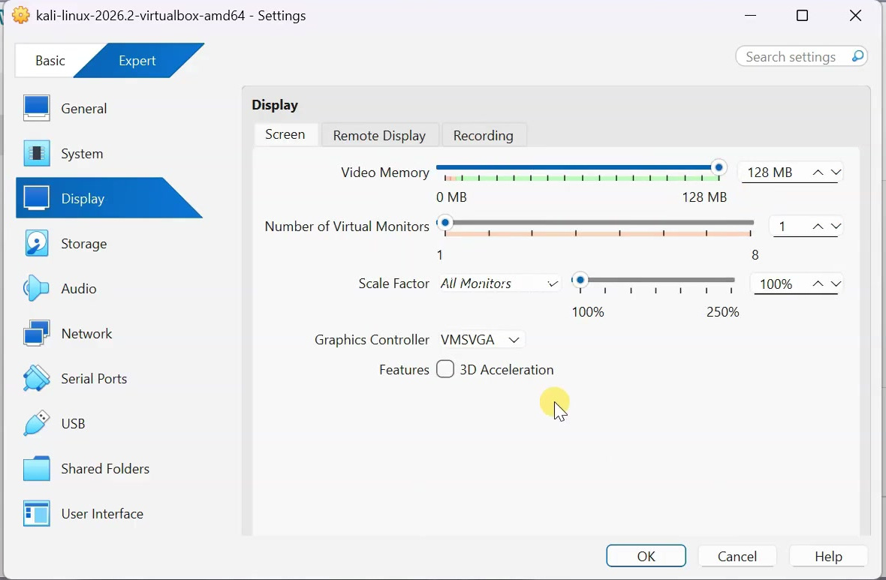Click the 3D Acceleration label text
Screen dimensions: 886x580
click(506, 369)
